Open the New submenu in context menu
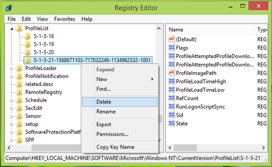Viewport: 272px width, 167px height. point(120,79)
